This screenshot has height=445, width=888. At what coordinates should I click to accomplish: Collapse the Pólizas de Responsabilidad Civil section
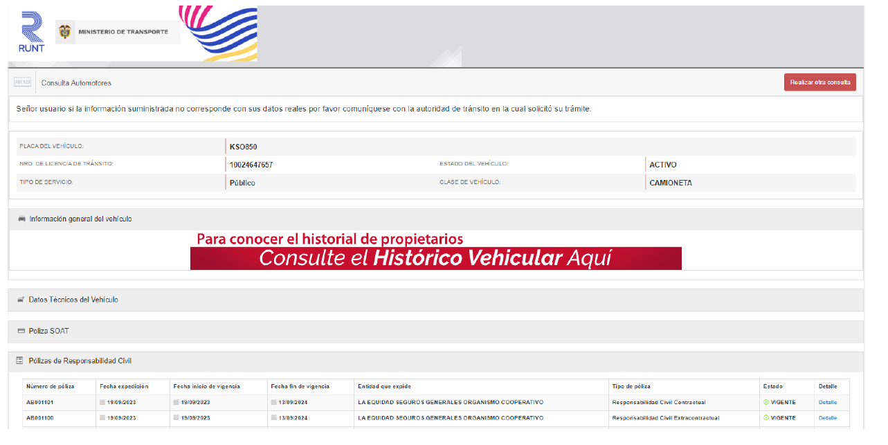pyautogui.click(x=80, y=361)
